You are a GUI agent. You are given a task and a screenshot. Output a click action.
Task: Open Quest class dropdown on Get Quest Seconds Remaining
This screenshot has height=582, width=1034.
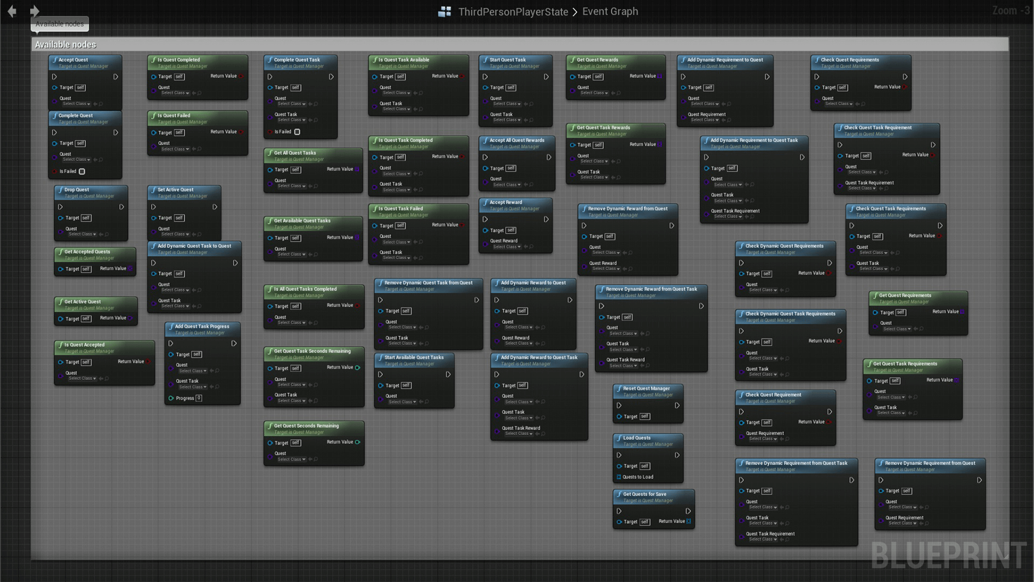tap(291, 459)
